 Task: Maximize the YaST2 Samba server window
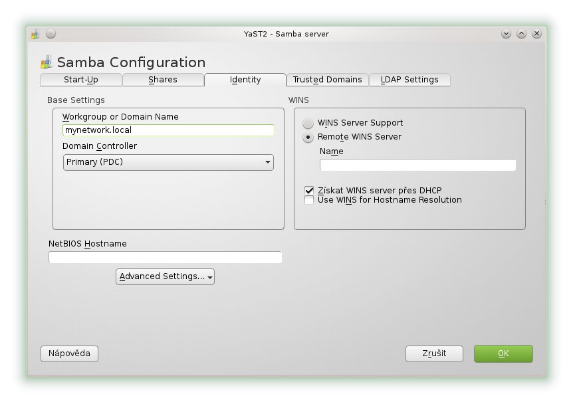[521, 34]
